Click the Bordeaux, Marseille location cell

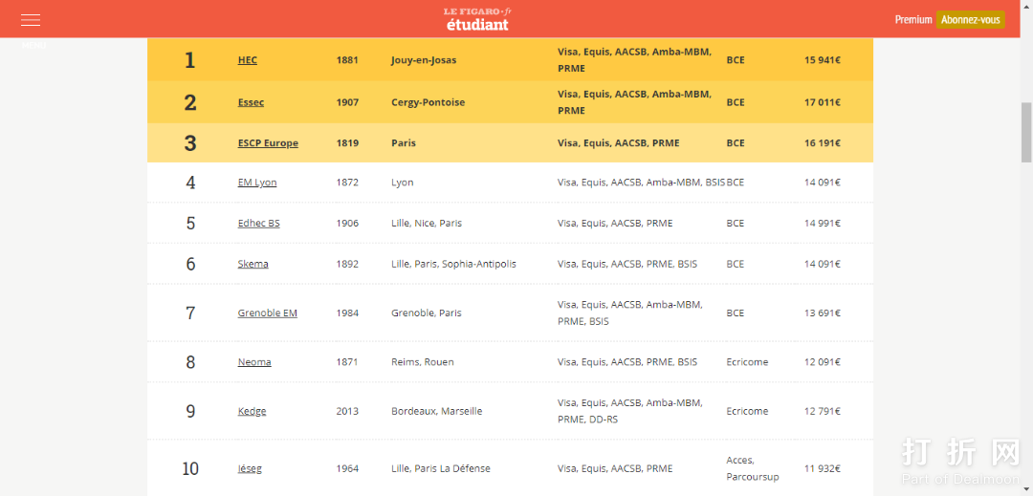[436, 412]
